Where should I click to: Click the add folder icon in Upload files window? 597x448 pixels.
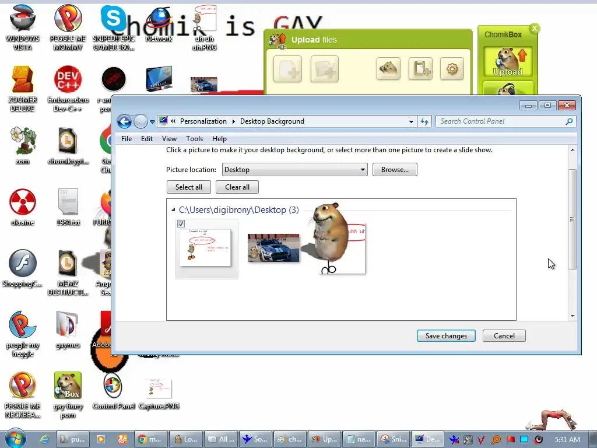tap(324, 69)
